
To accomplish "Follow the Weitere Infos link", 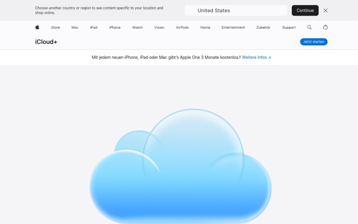I will point(256,57).
